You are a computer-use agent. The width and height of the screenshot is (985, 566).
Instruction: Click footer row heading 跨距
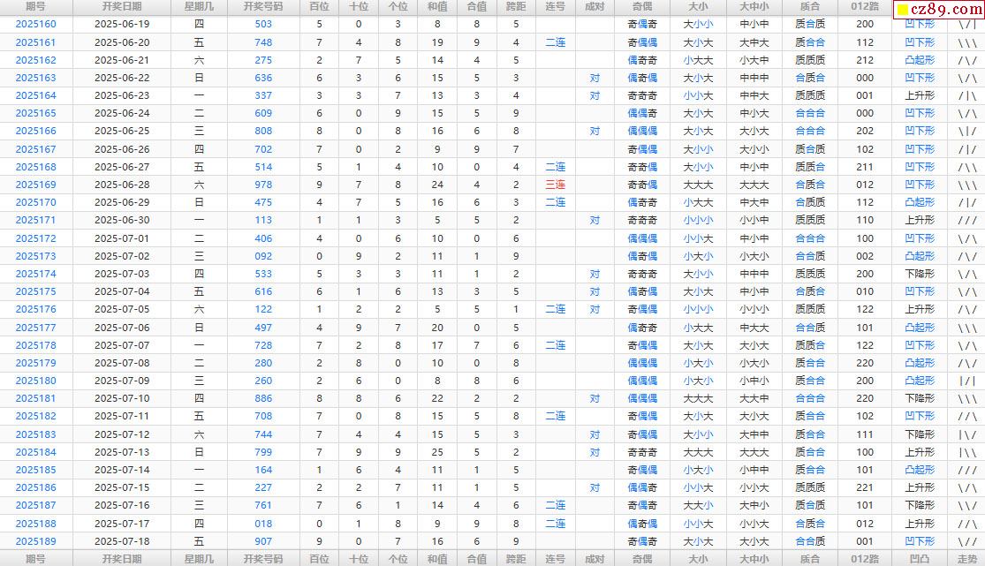516,558
